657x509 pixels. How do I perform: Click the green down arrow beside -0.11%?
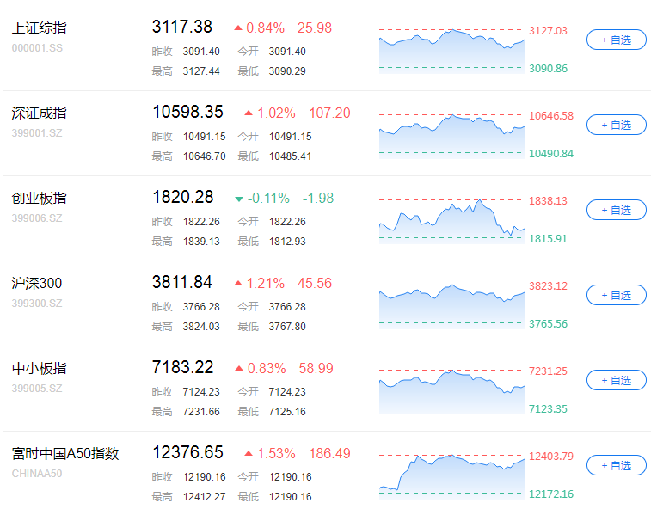[239, 199]
